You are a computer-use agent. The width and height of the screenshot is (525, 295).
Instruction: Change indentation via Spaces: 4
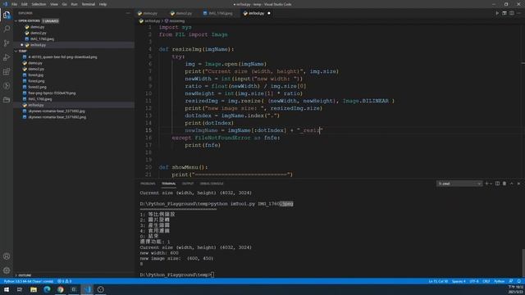459,281
